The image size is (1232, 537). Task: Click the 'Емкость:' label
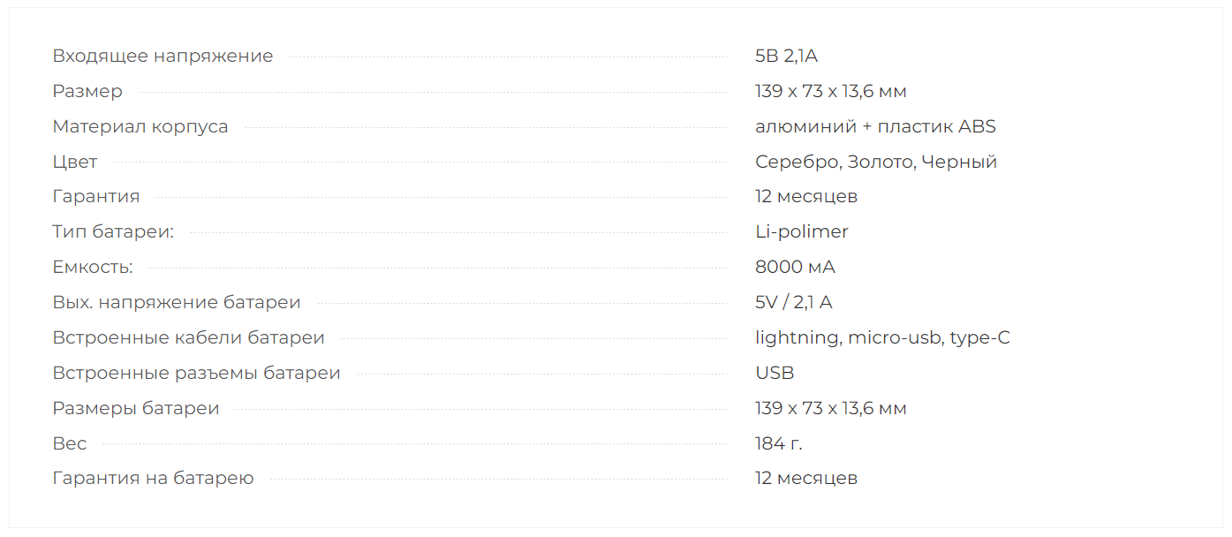(93, 267)
